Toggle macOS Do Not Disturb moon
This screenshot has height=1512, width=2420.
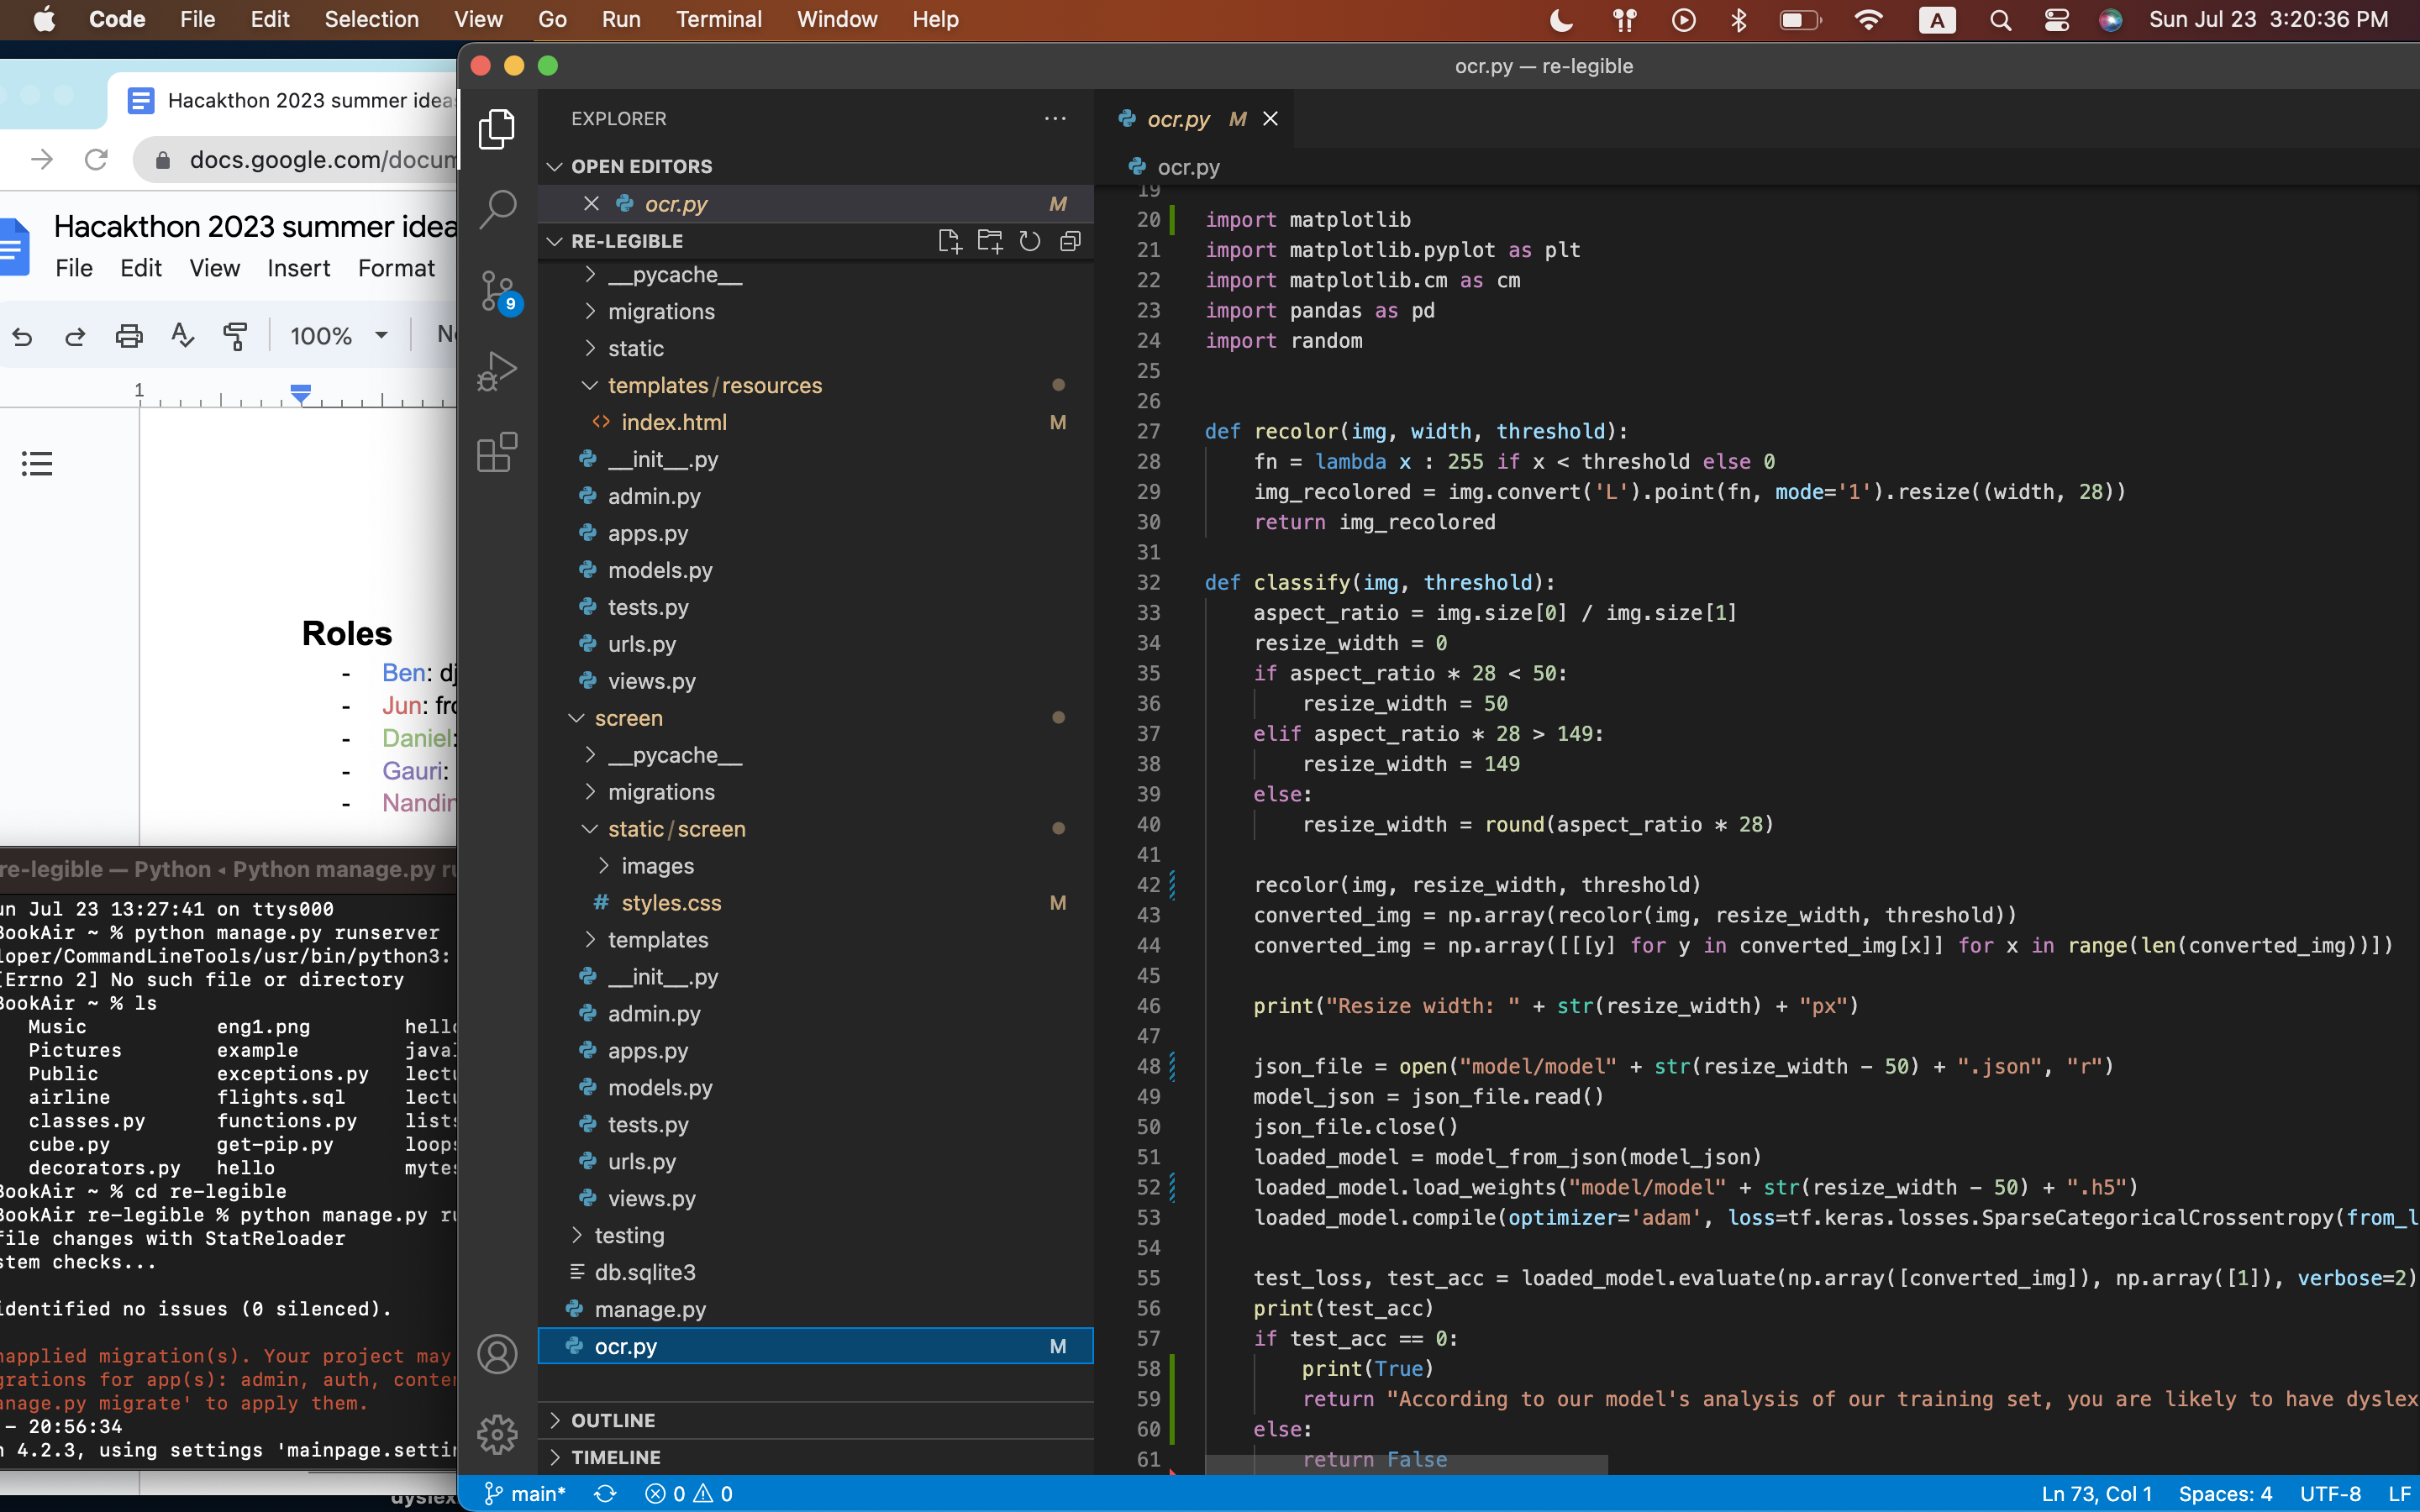click(x=1560, y=20)
